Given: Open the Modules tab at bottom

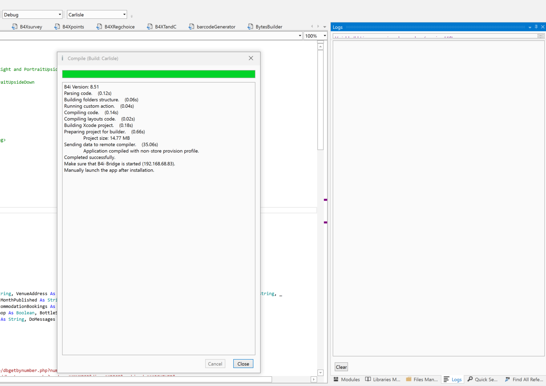Looking at the screenshot, I should tap(347, 380).
